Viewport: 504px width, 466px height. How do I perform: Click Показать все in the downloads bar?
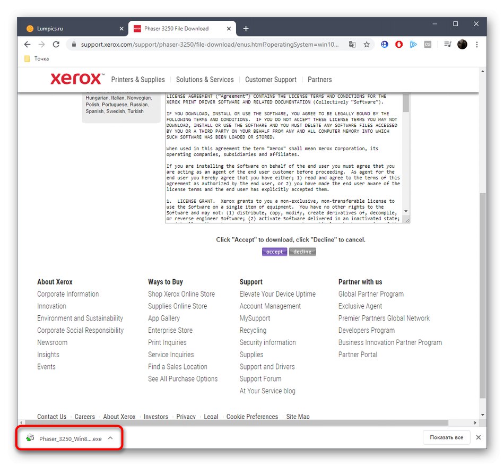tap(446, 437)
